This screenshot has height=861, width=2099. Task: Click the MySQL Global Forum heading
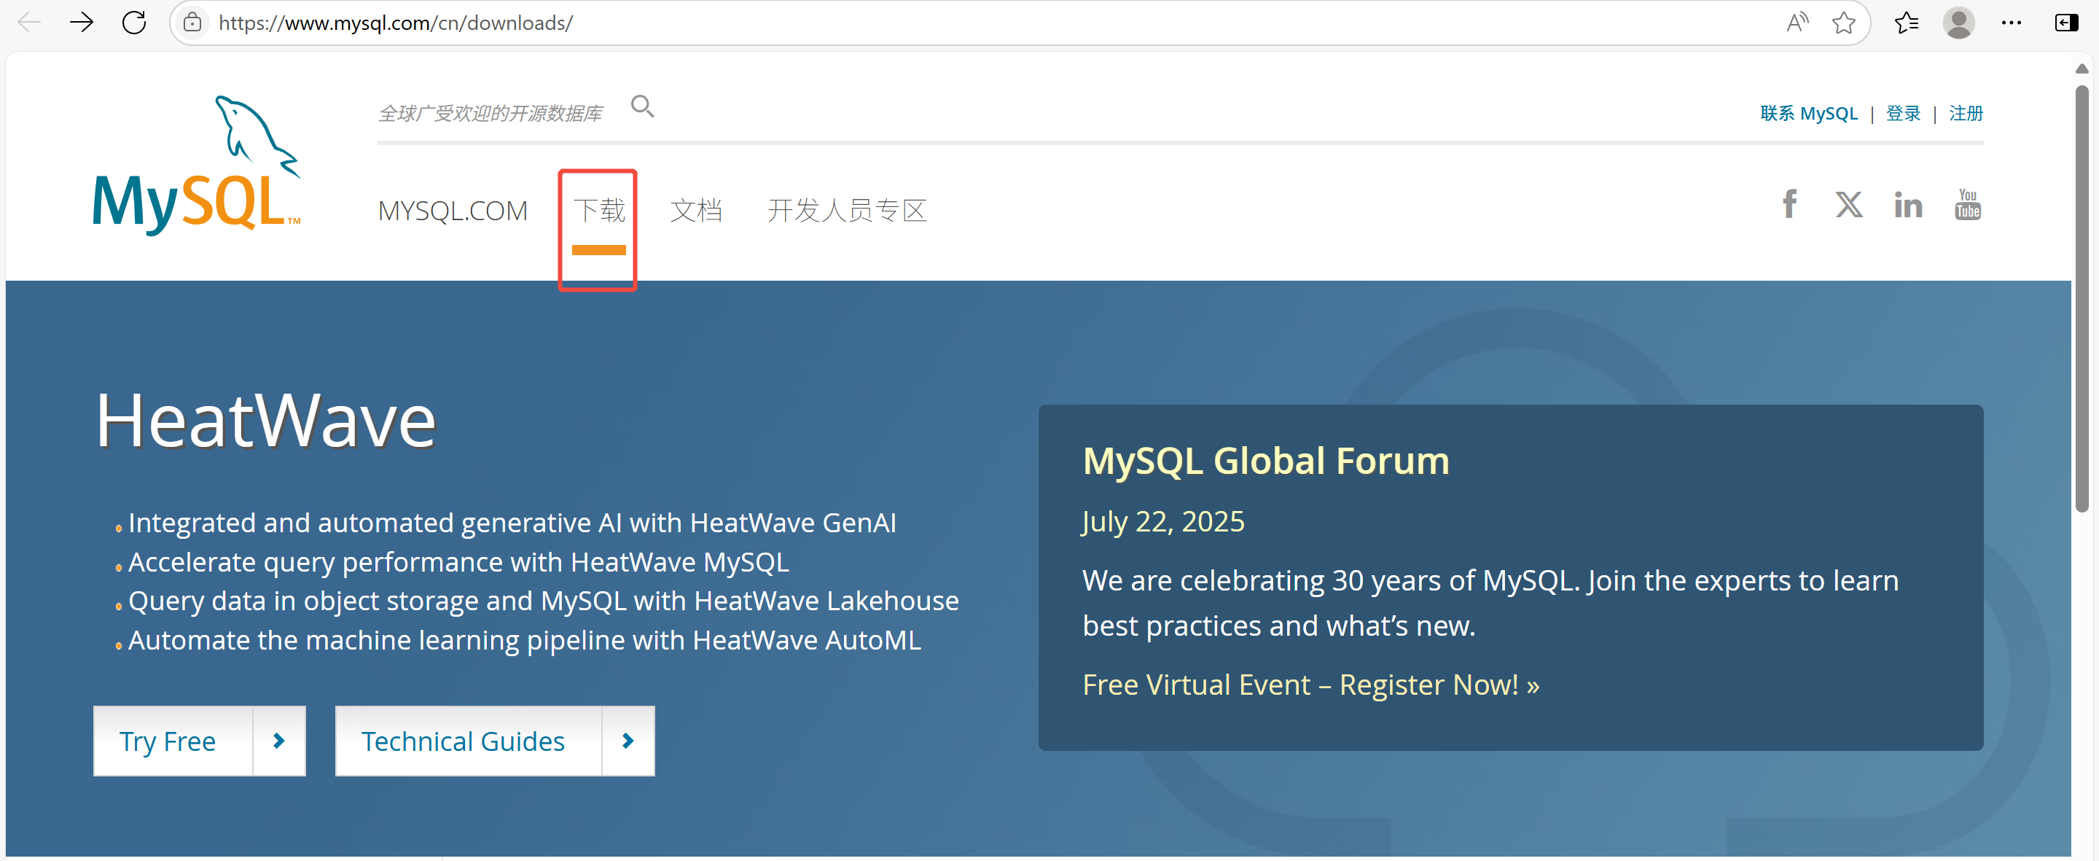pos(1265,461)
